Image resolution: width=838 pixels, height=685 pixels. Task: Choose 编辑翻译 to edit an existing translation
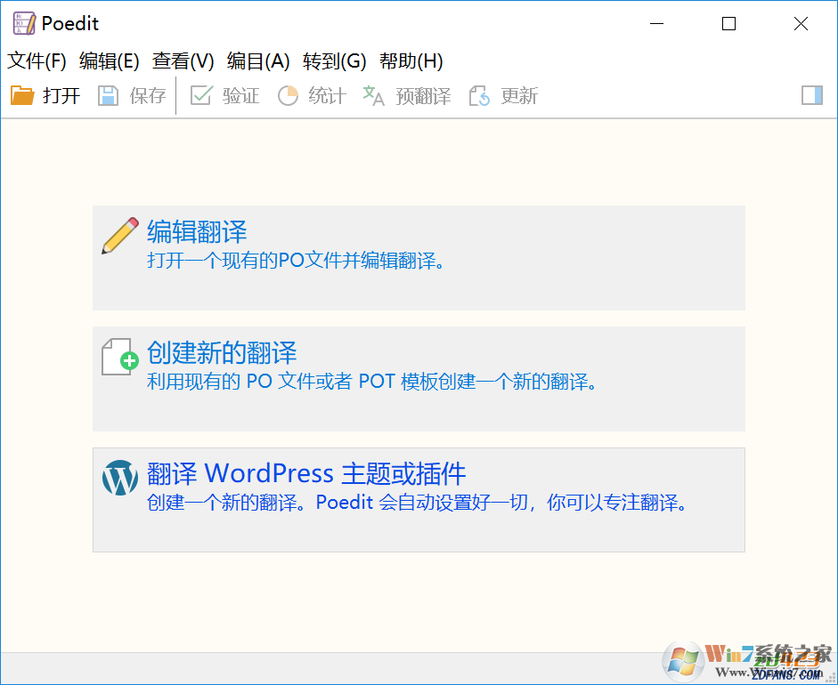tap(196, 232)
